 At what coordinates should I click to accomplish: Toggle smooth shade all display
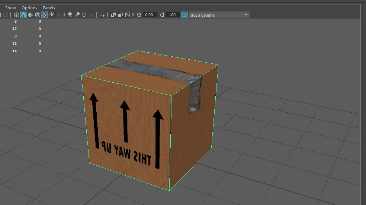(x=23, y=15)
